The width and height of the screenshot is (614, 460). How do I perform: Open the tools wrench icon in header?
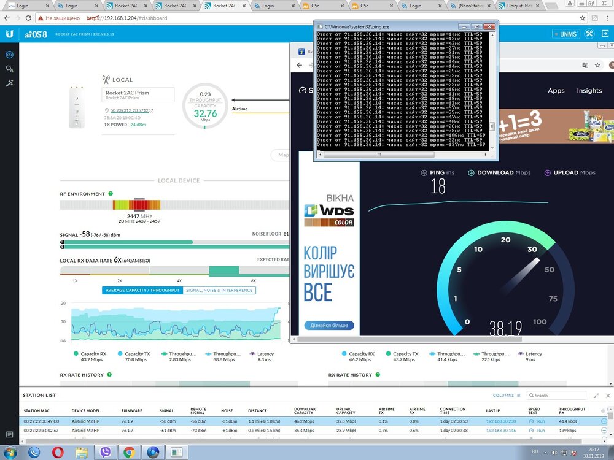[x=589, y=34]
